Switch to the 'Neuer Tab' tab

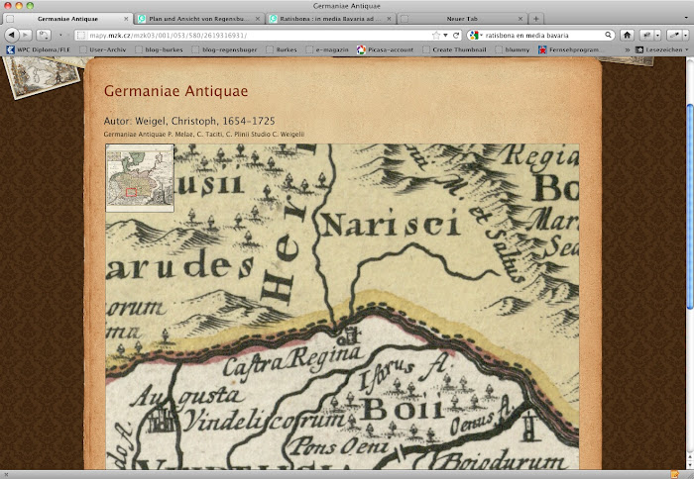462,19
